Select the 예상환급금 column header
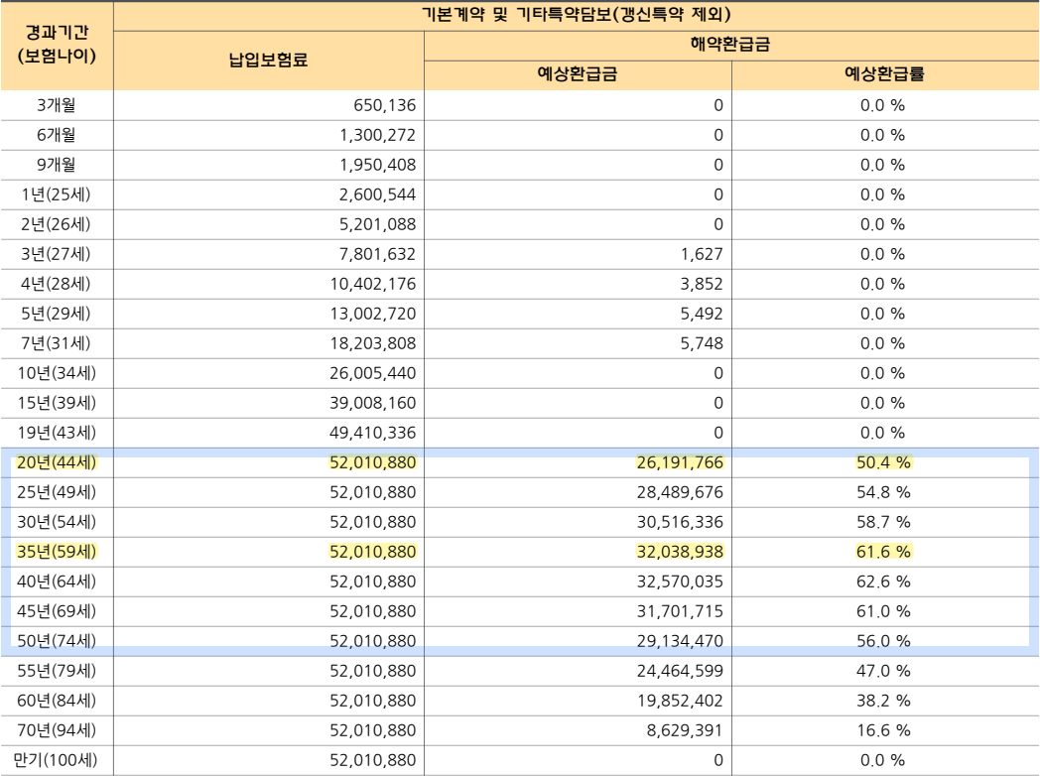This screenshot has height=776, width=1040. [x=577, y=74]
